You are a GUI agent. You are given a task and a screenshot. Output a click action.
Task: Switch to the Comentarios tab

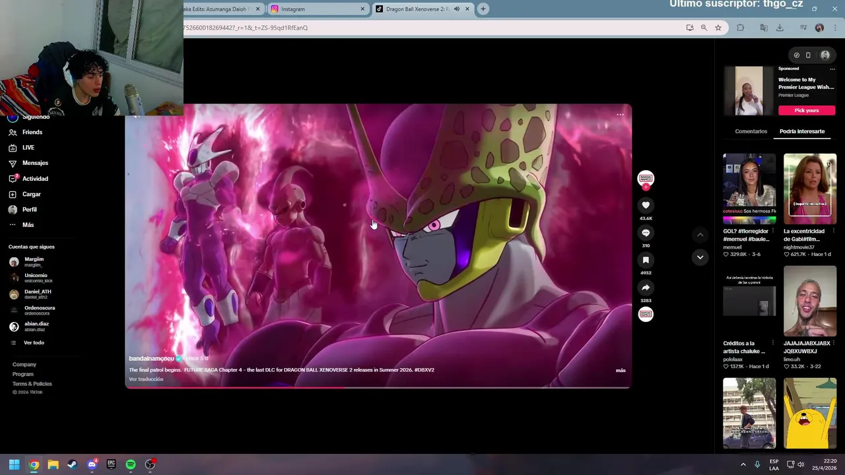[751, 131]
